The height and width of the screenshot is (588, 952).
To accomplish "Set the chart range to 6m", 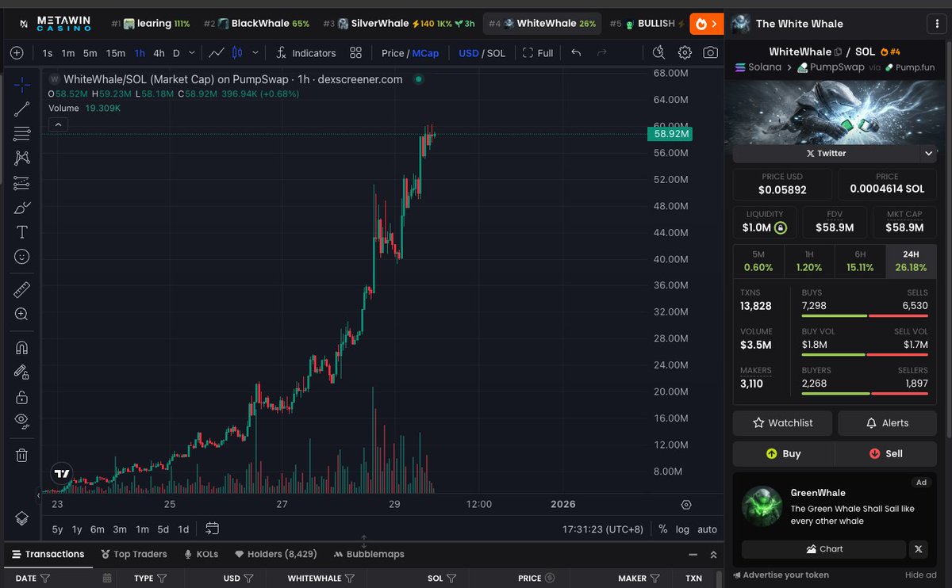I will click(x=97, y=529).
